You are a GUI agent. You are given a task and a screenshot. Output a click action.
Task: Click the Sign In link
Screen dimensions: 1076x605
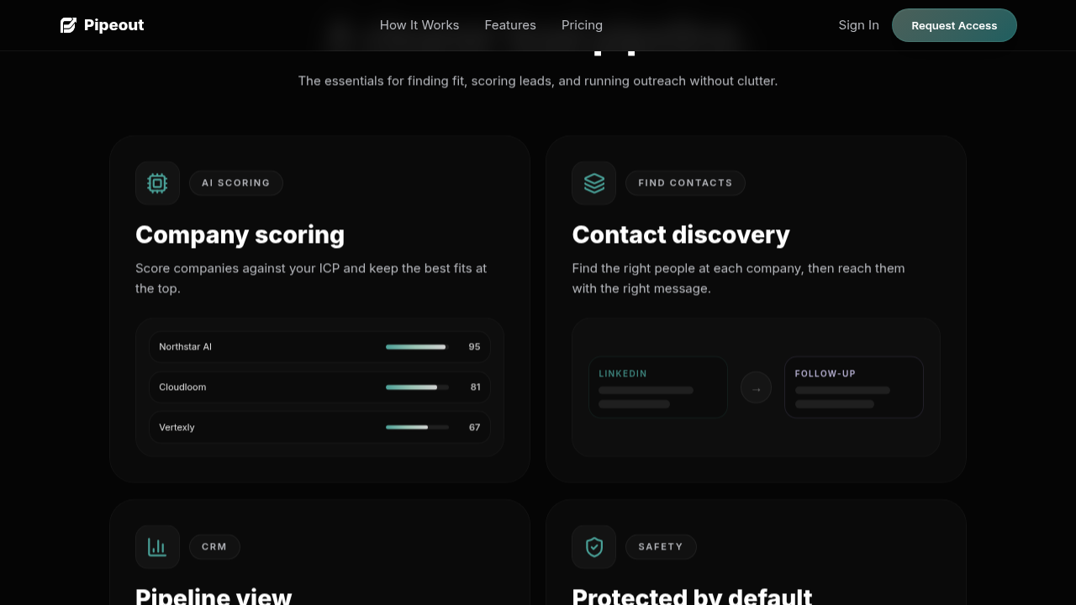coord(858,25)
